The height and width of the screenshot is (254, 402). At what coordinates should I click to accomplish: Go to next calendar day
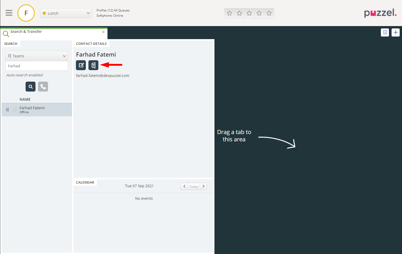tap(203, 186)
